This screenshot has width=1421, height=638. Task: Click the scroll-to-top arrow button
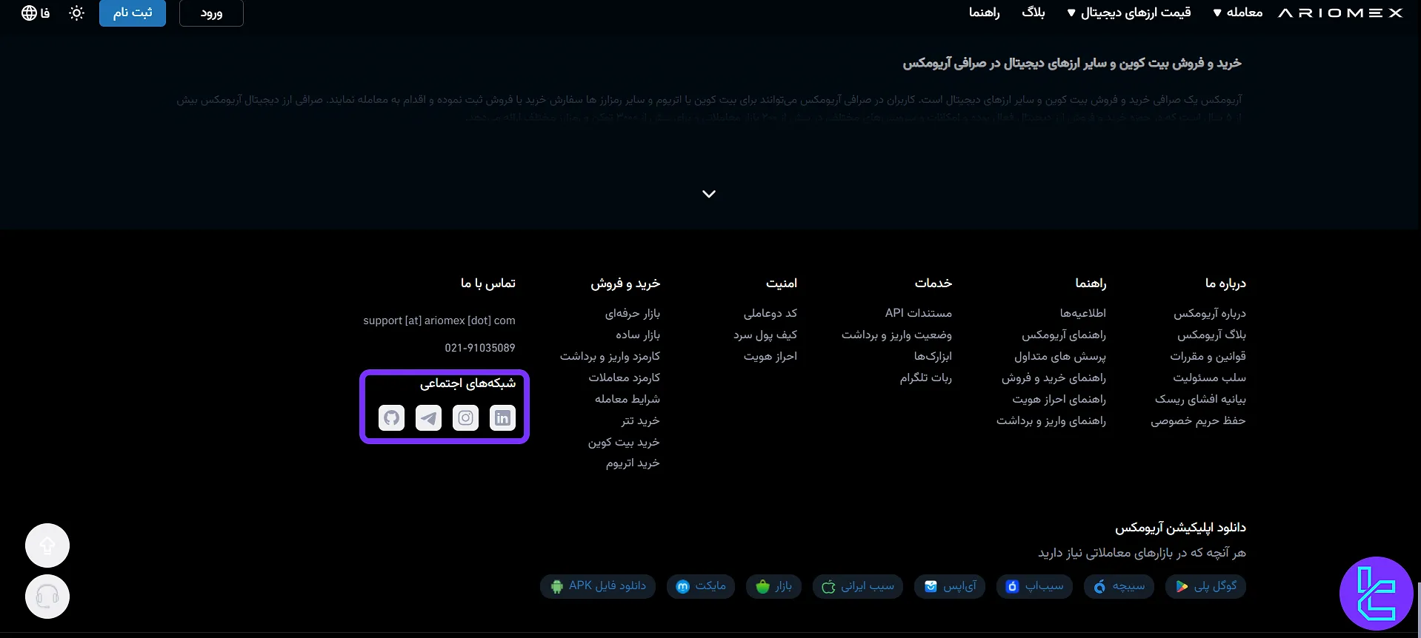pos(47,546)
